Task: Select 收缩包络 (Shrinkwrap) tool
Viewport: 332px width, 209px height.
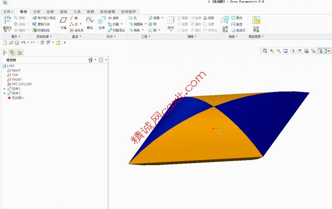Action: [41, 30]
